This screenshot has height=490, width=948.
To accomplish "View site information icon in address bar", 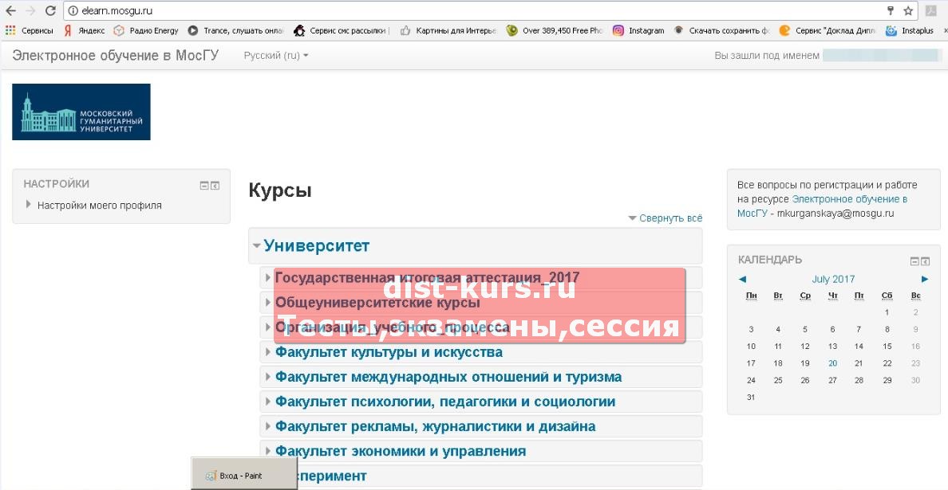I will pos(73,11).
